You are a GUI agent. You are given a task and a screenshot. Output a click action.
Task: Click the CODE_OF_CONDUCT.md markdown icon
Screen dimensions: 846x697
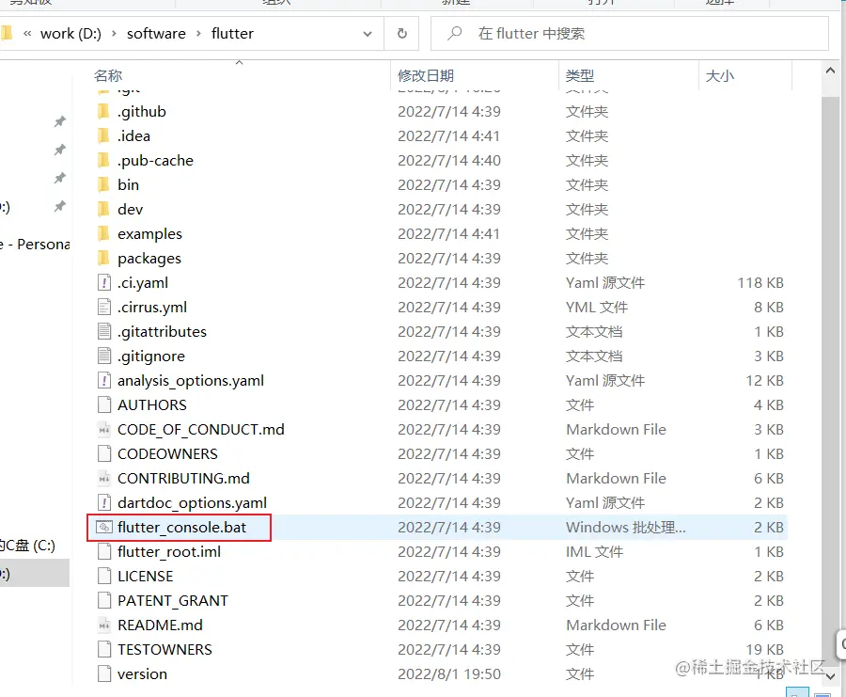(104, 429)
